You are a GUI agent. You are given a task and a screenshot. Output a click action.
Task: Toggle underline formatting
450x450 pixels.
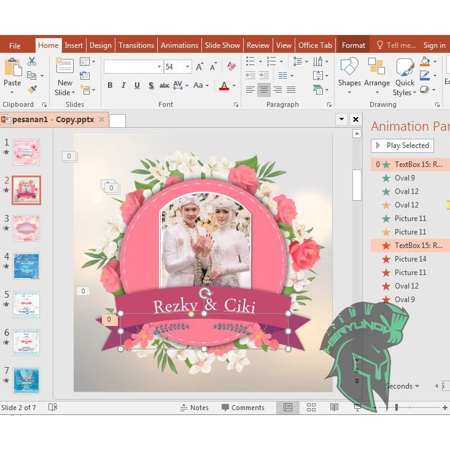point(137,85)
